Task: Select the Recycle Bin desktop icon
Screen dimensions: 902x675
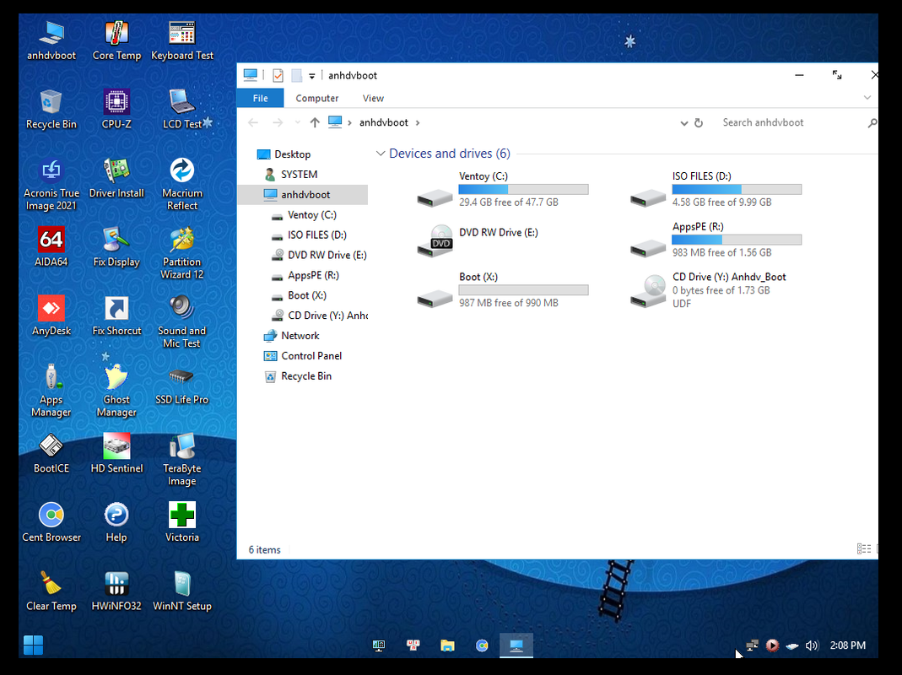Action: (x=51, y=109)
